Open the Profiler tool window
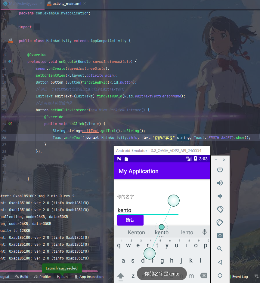The width and height of the screenshot is (260, 283). [x=43, y=277]
